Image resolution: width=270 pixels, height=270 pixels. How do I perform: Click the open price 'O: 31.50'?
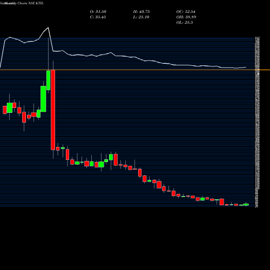pyautogui.click(x=98, y=12)
